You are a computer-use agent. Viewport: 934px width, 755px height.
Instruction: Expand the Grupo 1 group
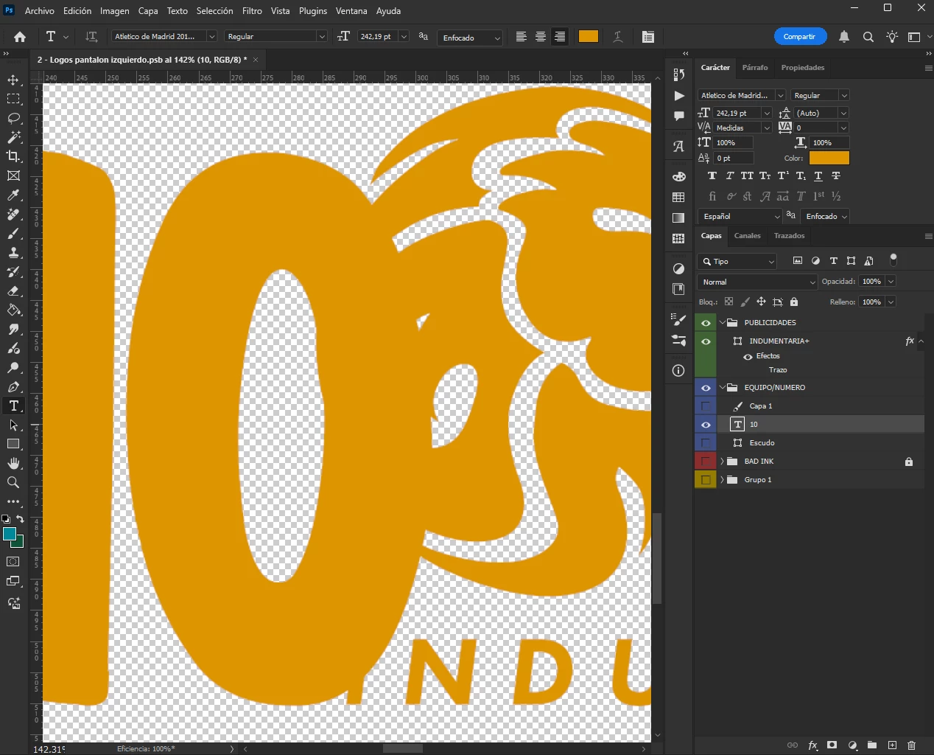pyautogui.click(x=722, y=480)
